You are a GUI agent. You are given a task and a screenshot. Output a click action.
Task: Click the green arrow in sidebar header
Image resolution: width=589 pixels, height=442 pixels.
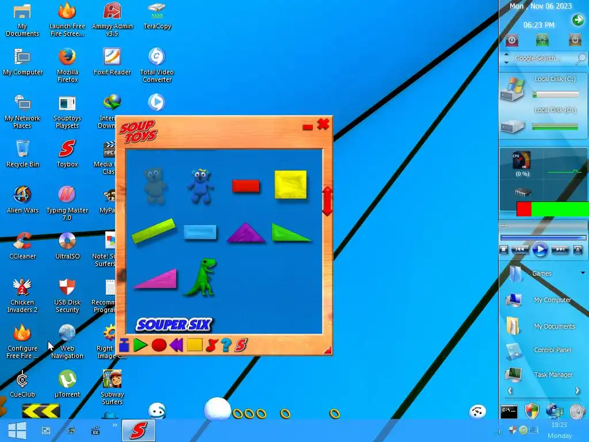coord(577,20)
